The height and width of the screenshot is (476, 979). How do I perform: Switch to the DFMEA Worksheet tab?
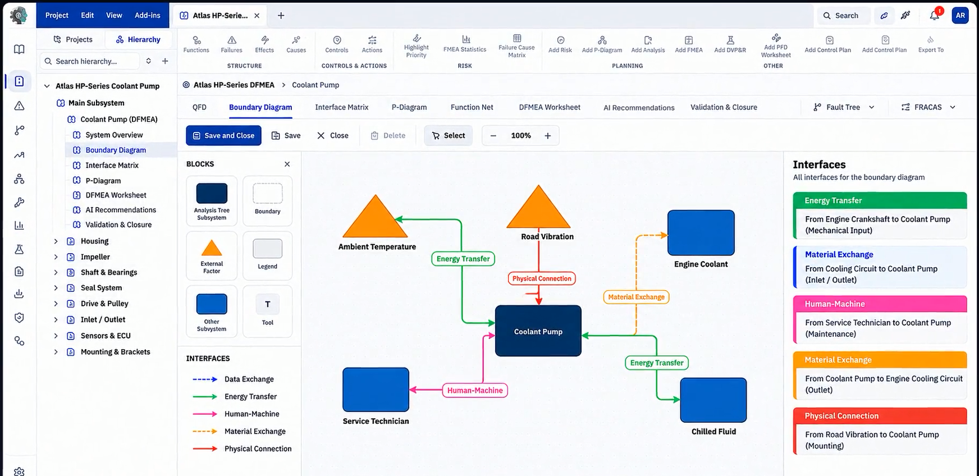[x=550, y=107]
